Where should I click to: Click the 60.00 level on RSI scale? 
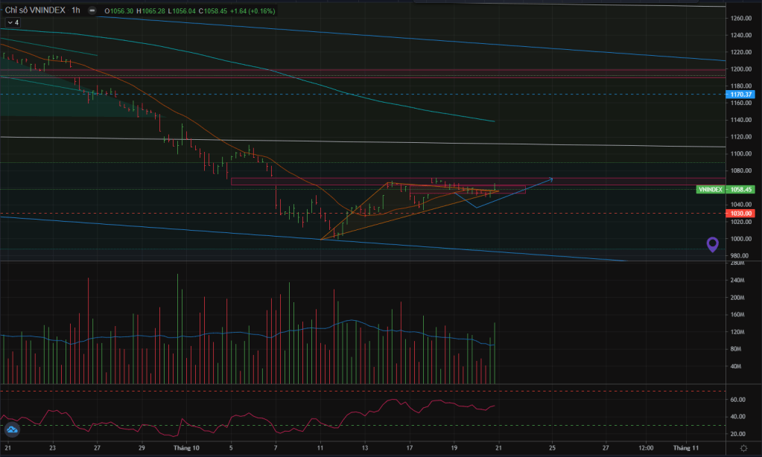tap(738, 400)
